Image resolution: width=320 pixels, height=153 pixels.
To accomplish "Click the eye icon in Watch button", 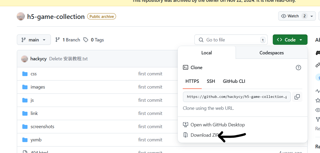I will pos(284,16).
